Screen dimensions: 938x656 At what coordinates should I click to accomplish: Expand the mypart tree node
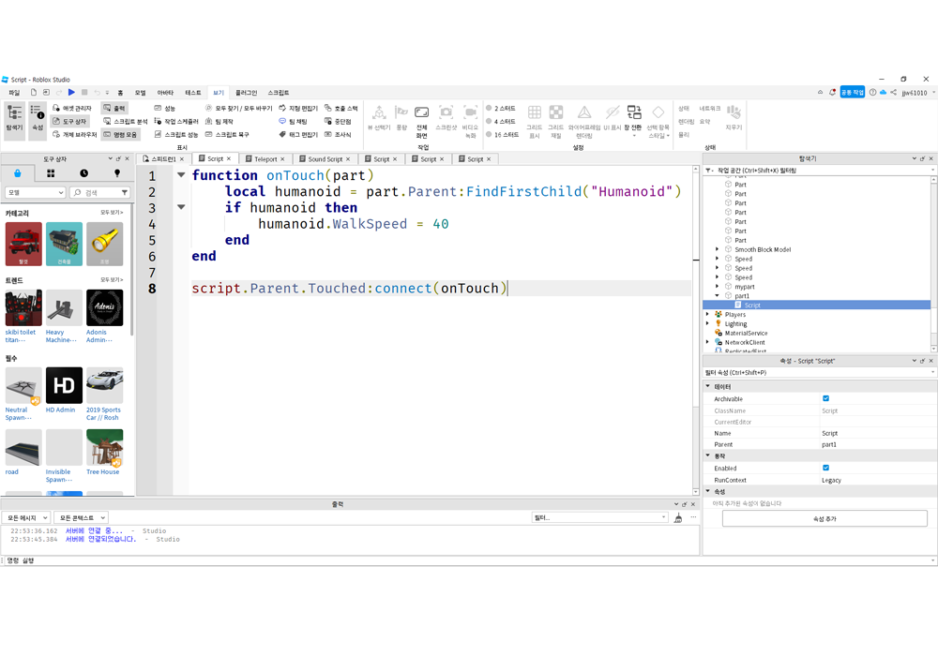coord(718,286)
